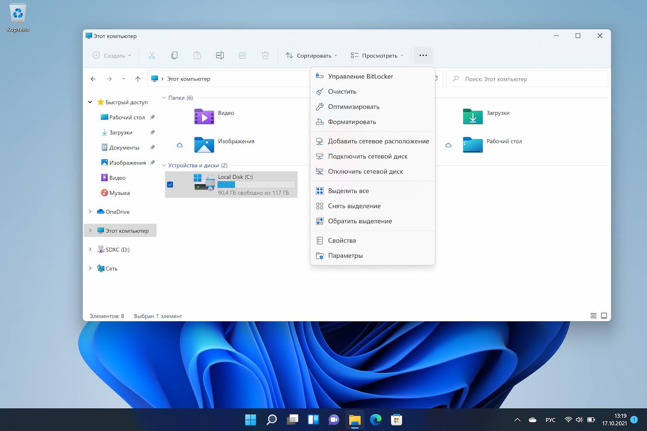Open the Сортировать dropdown
Viewport: 647px width, 431px height.
(x=311, y=55)
